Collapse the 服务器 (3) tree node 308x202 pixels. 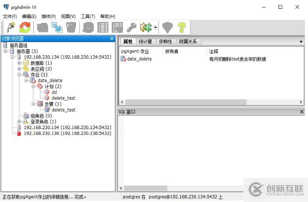(5, 51)
